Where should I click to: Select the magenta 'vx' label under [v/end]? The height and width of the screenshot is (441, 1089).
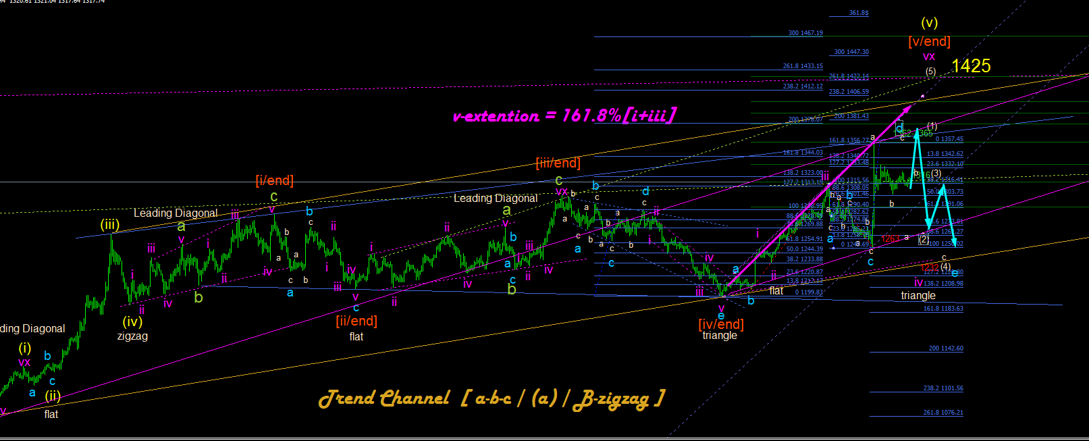pyautogui.click(x=929, y=57)
